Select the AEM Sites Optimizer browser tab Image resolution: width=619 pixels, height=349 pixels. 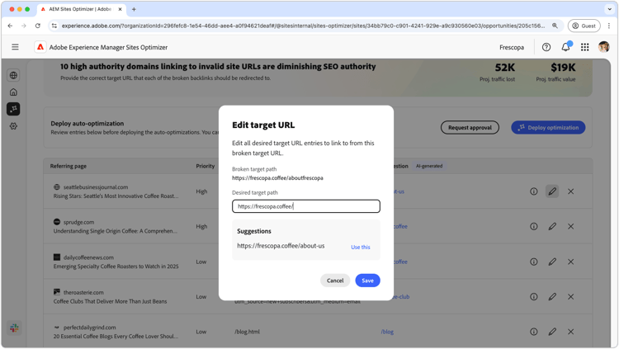[81, 9]
